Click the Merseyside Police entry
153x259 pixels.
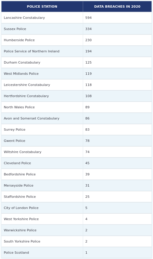(x=19, y=185)
